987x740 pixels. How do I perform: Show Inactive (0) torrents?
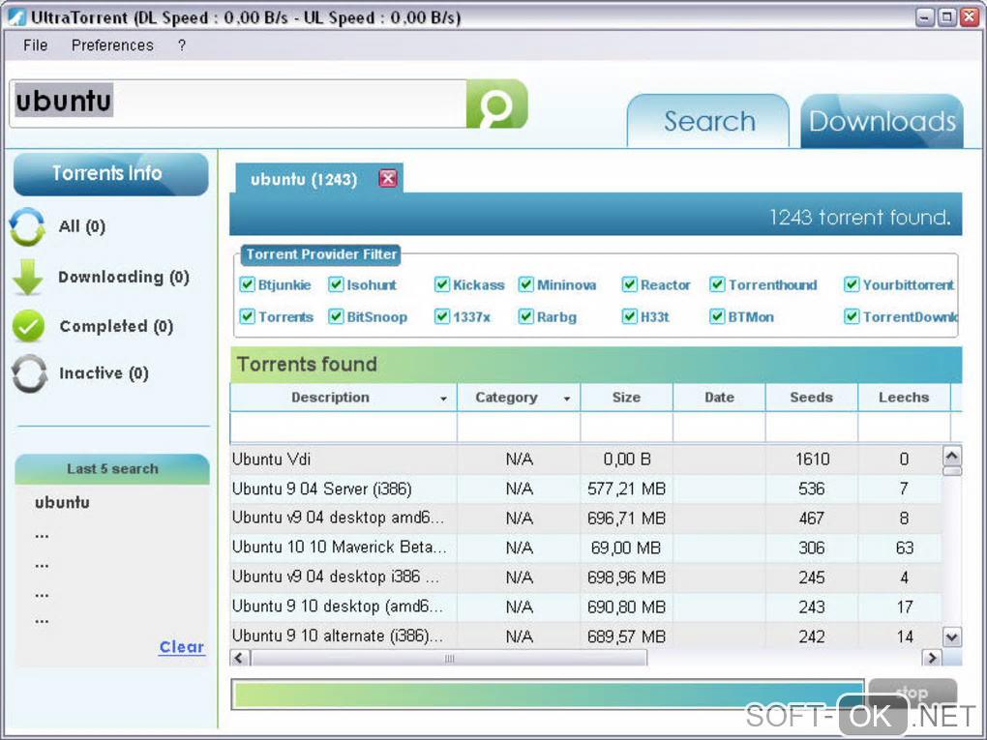coord(104,373)
